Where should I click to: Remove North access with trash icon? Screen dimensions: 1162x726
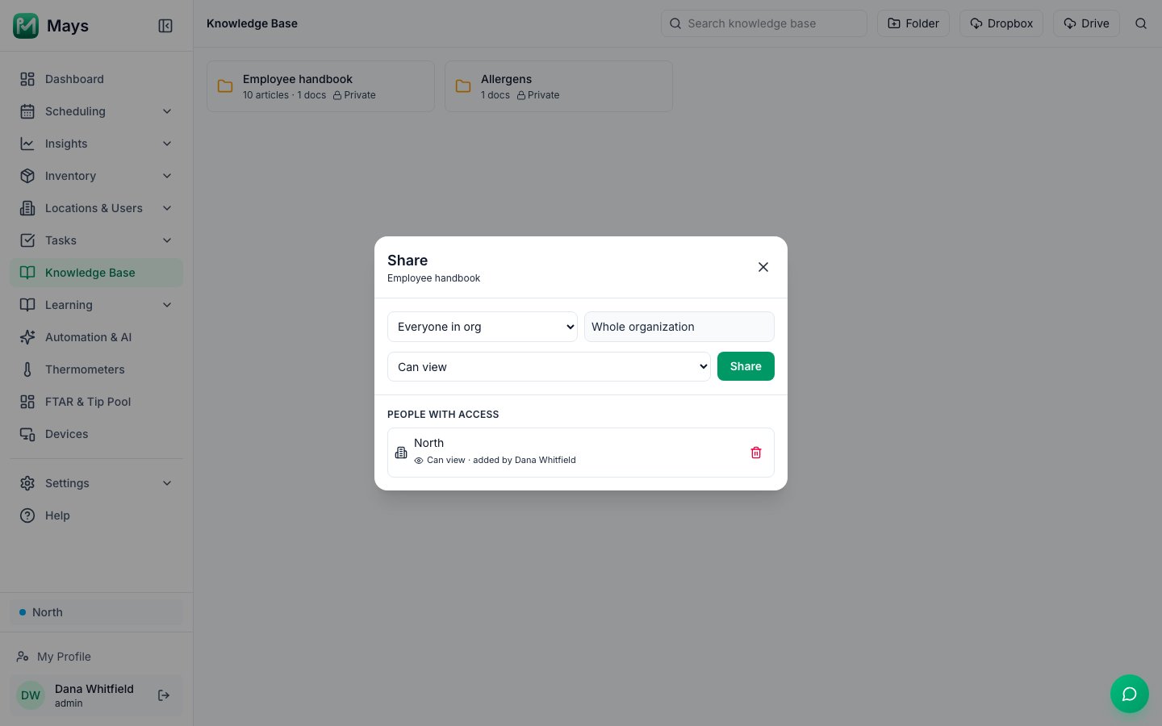point(756,453)
